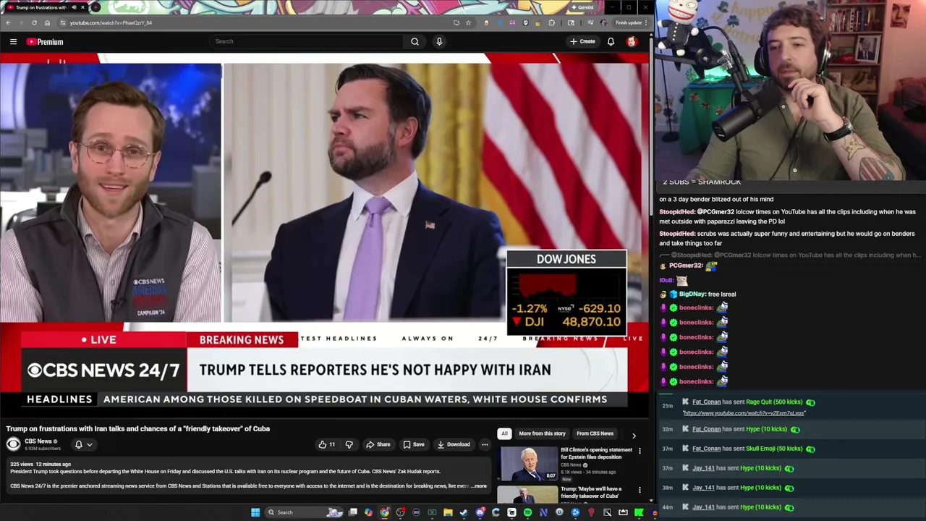926x521 pixels.
Task: Like the video with thumbs up
Action: (326, 444)
